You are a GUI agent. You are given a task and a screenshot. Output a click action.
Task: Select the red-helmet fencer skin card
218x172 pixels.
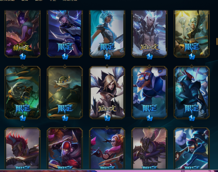65,148
